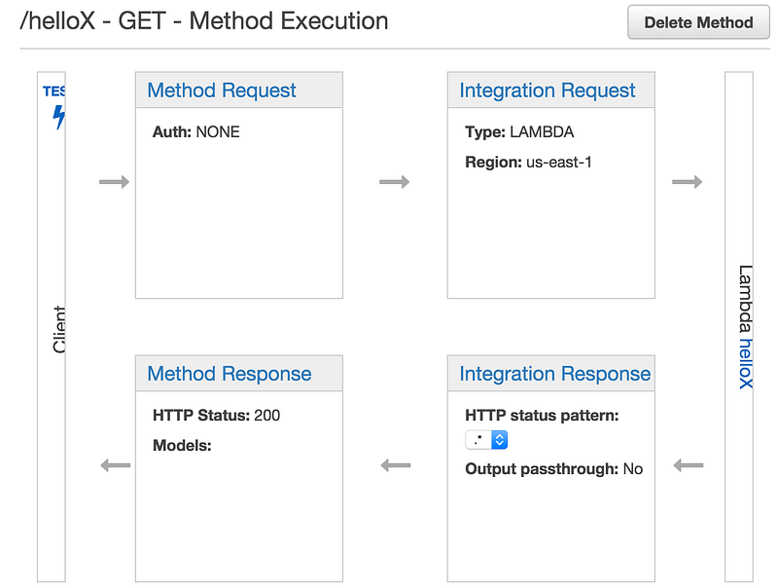
Task: Click arrow from Integration Response to Method Response
Action: coord(396,465)
